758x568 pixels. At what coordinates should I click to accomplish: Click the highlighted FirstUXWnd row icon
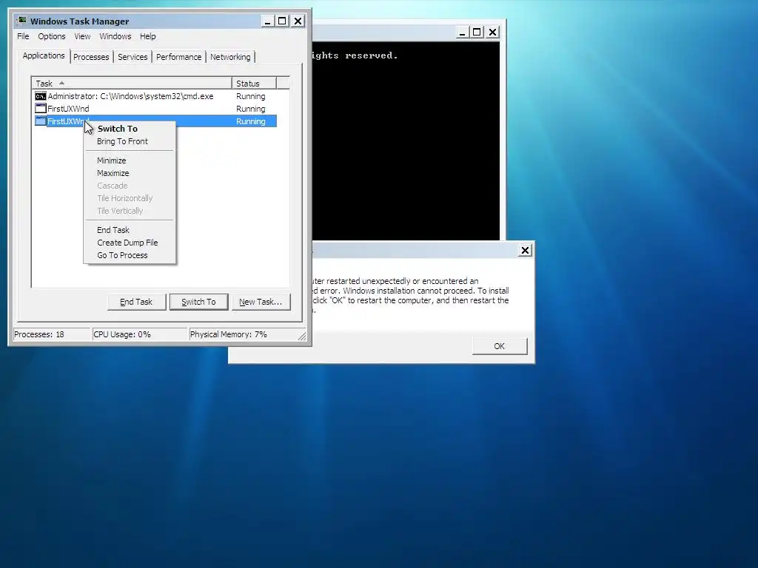41,121
